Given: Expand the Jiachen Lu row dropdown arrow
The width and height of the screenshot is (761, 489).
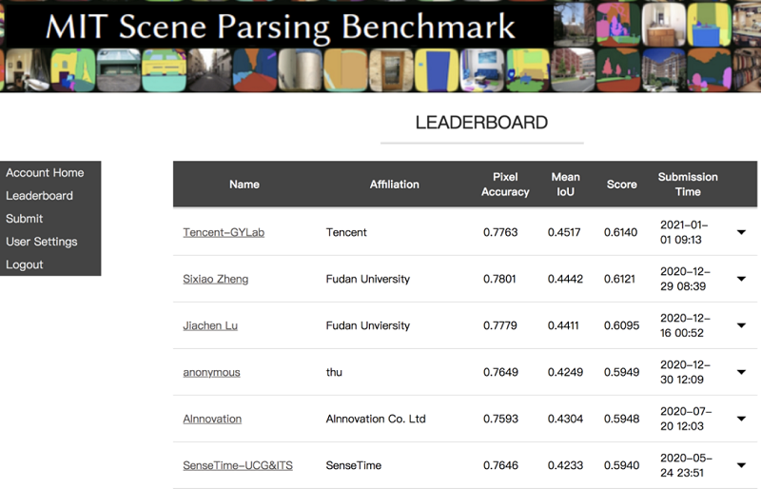Looking at the screenshot, I should point(741,325).
